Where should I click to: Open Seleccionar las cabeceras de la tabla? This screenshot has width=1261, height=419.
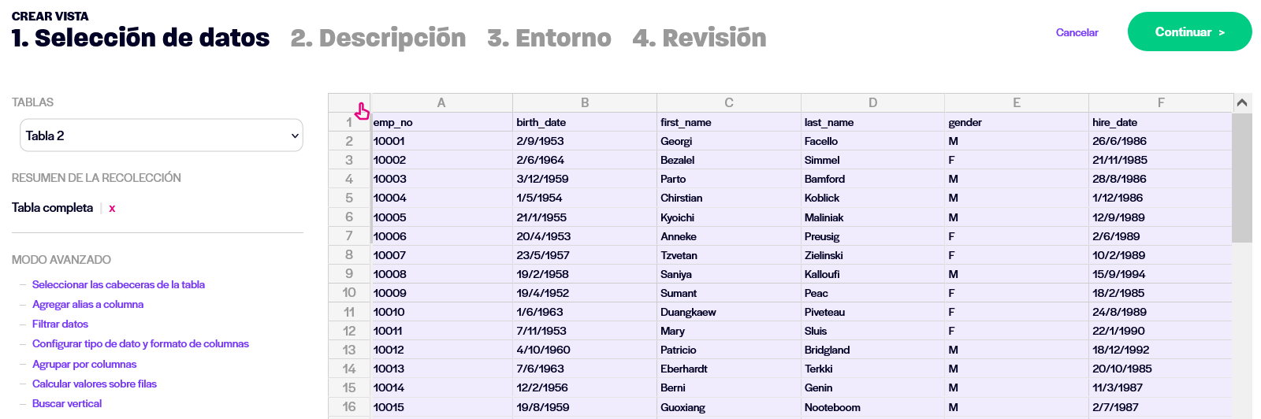point(118,284)
